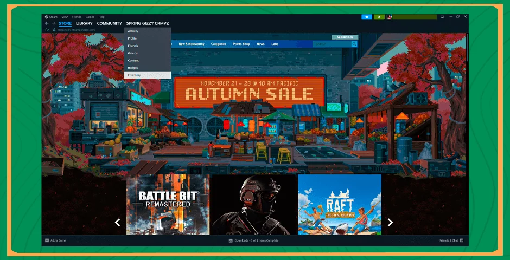Click the Downloads status icon

231,240
